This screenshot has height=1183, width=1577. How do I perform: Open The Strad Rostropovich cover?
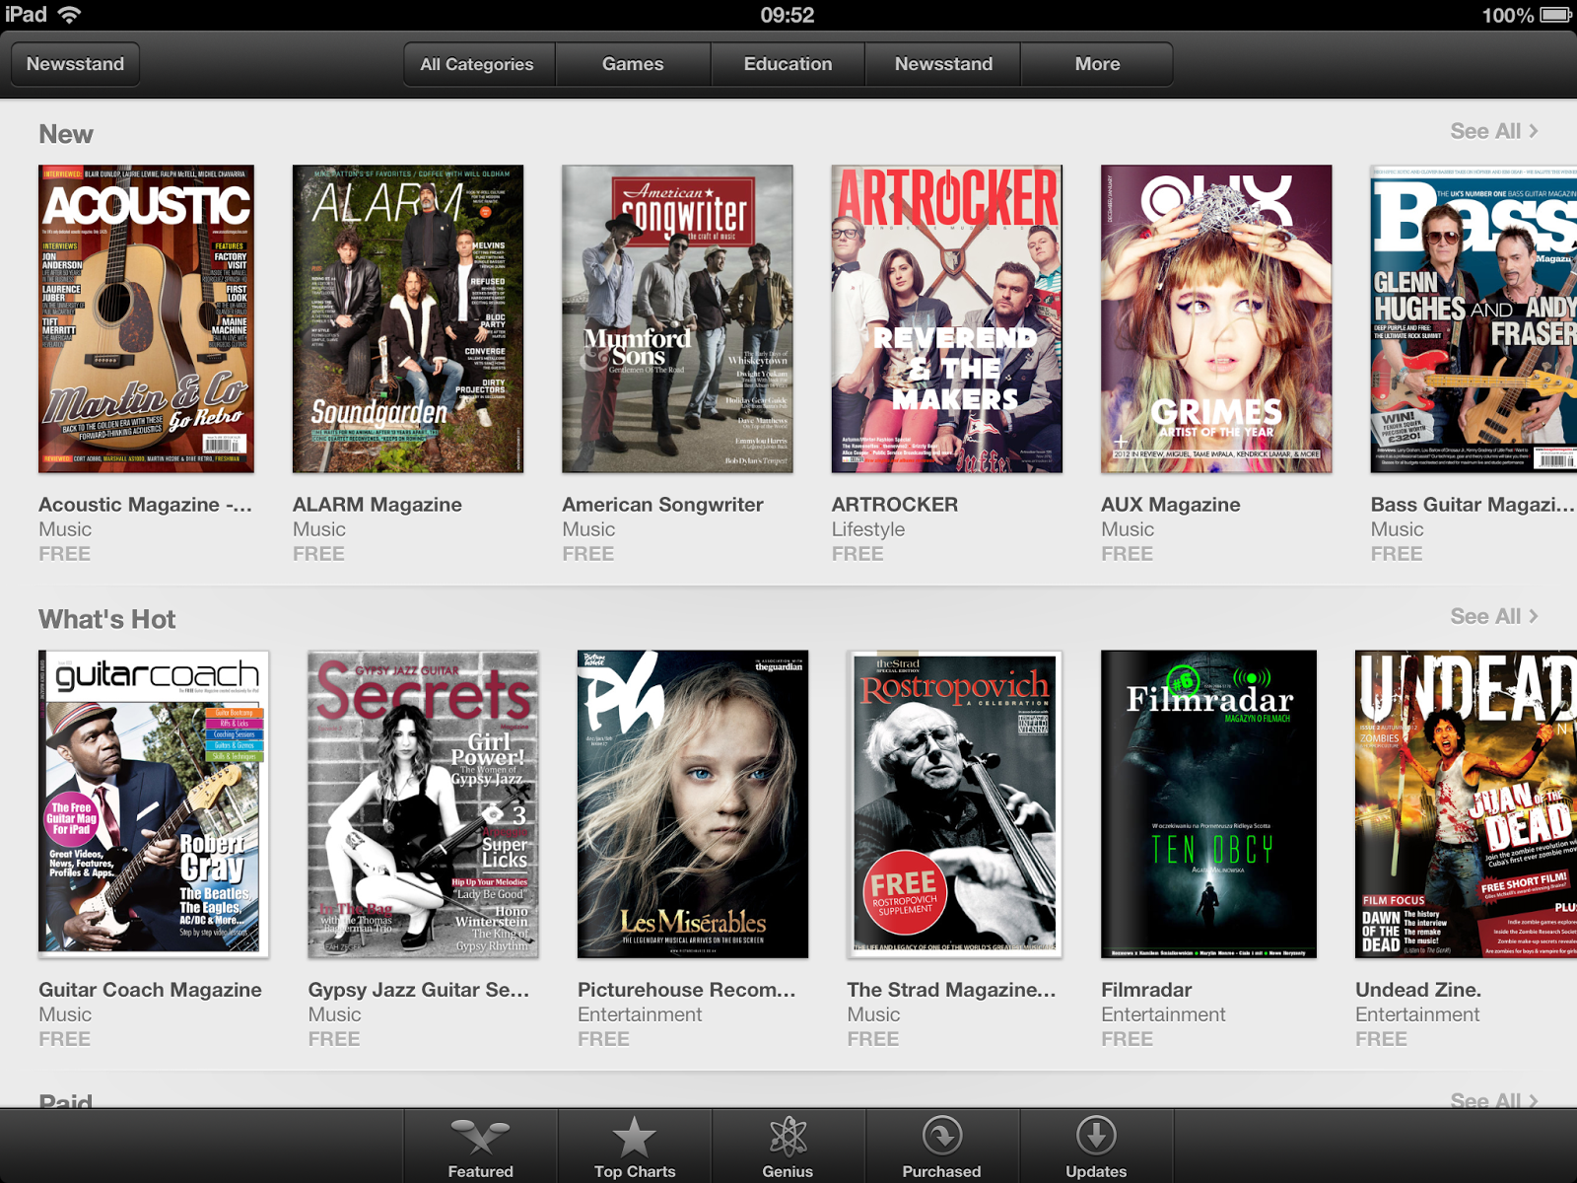955,803
